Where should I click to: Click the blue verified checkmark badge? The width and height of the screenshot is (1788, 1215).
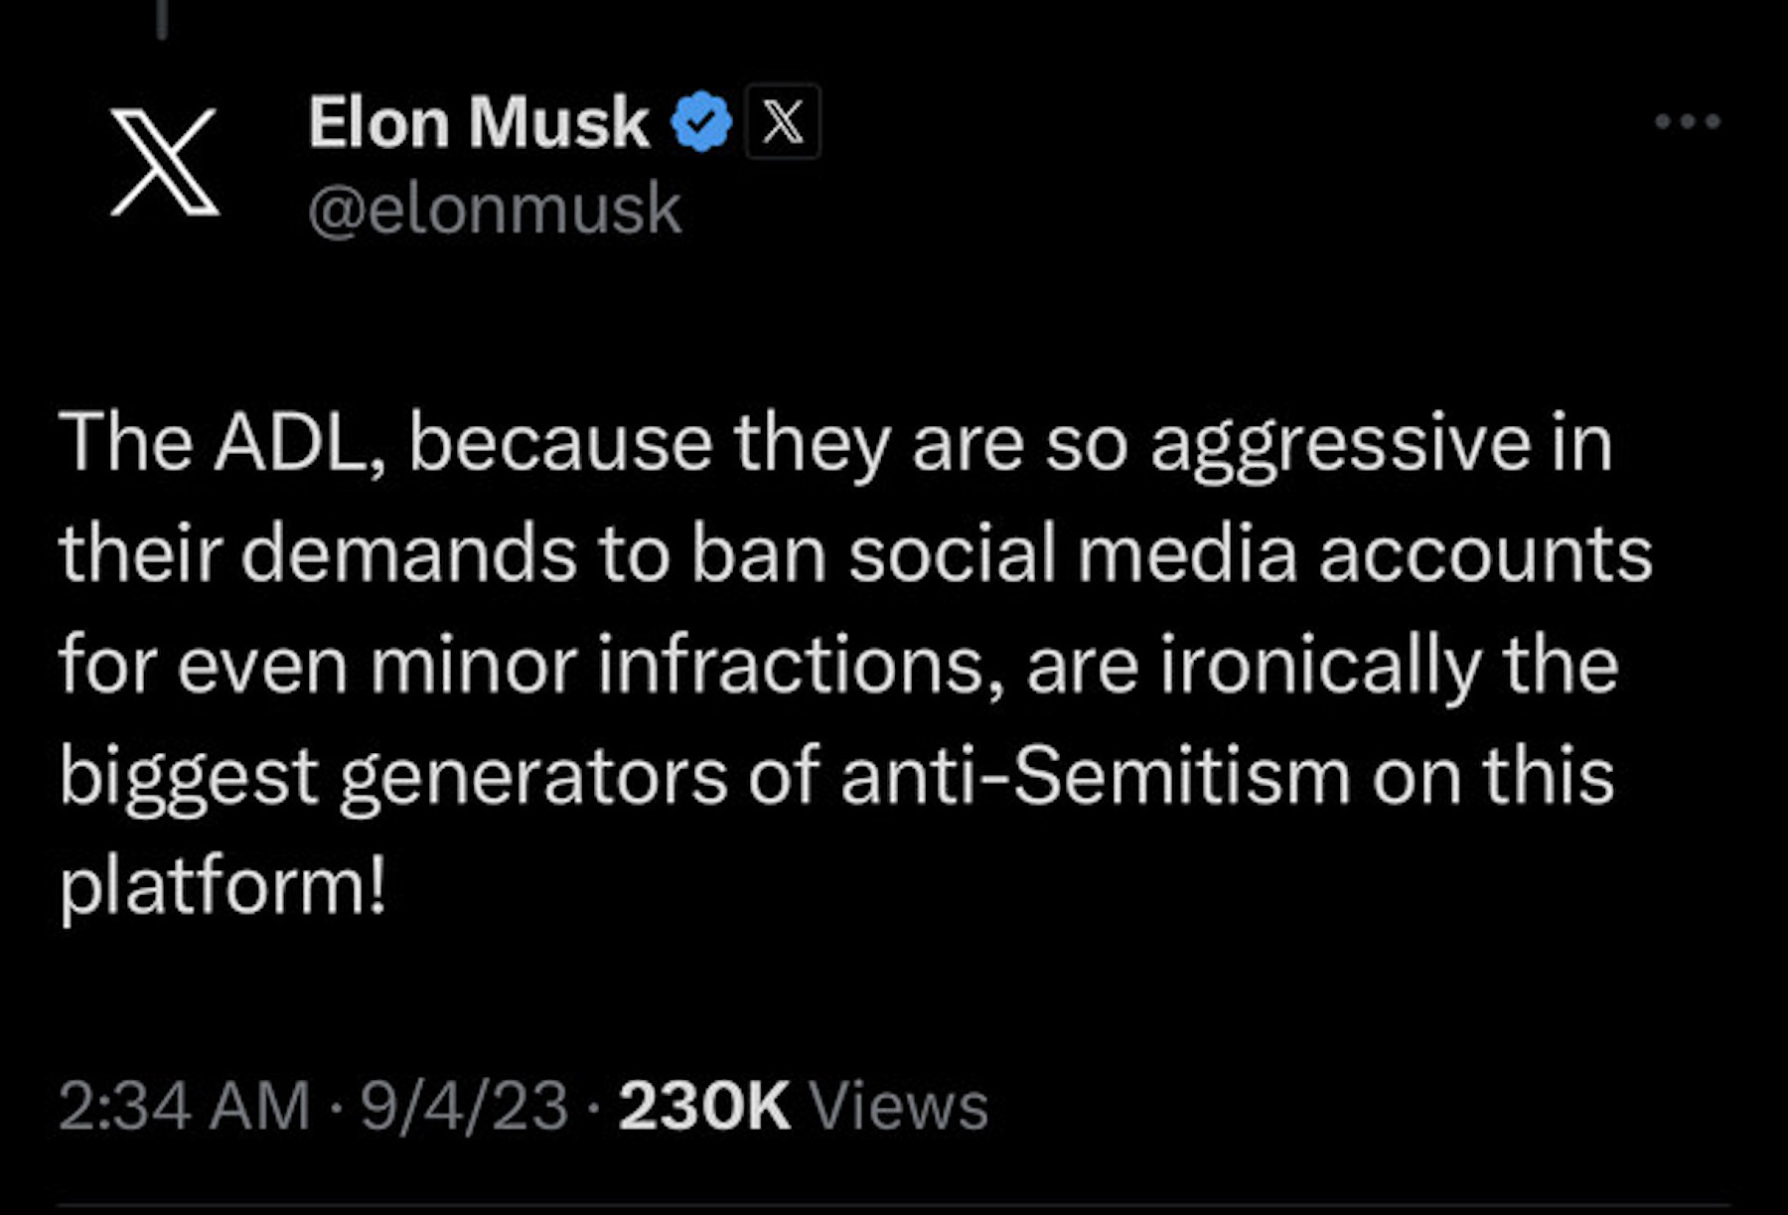pyautogui.click(x=701, y=121)
